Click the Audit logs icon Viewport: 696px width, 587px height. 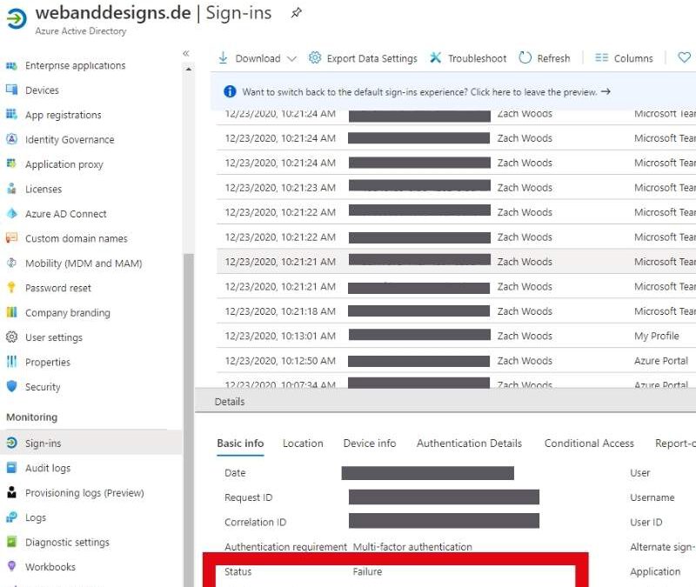[11, 468]
